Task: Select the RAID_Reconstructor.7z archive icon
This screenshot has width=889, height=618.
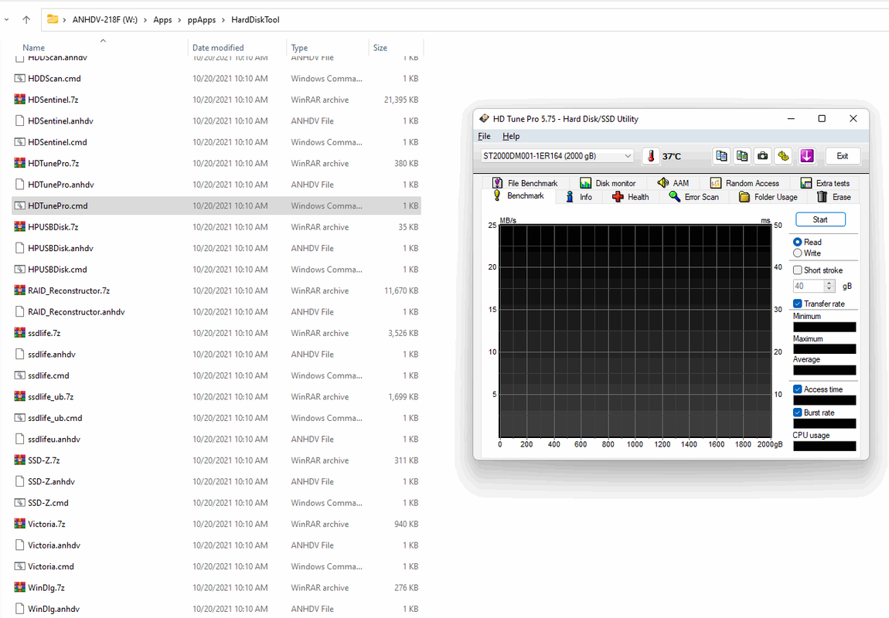Action: [19, 290]
